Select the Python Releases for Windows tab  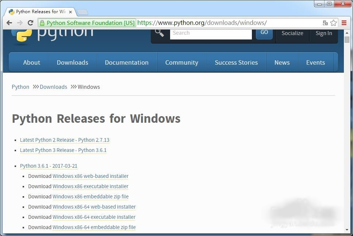[41, 12]
